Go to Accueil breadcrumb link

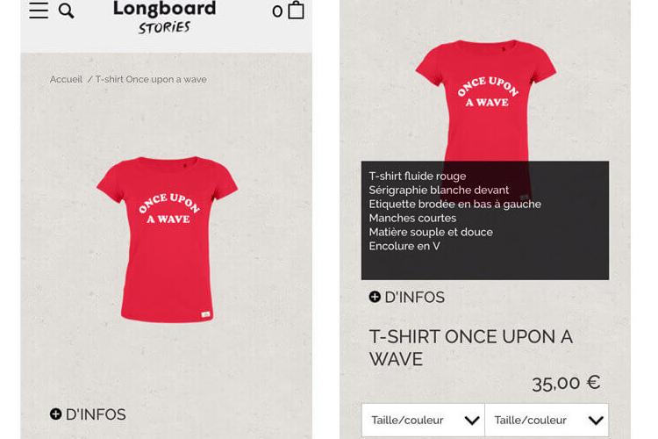pos(66,79)
